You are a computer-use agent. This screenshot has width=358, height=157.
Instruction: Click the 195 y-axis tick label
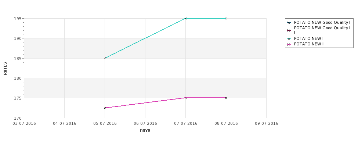(x=18, y=19)
